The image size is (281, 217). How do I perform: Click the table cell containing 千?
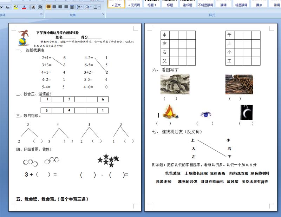tap(230, 35)
